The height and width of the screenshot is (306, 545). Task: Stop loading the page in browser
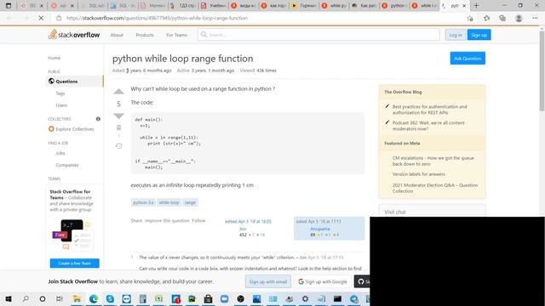pyautogui.click(x=41, y=18)
